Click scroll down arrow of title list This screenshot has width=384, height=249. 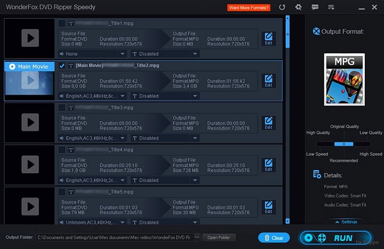tap(287, 221)
